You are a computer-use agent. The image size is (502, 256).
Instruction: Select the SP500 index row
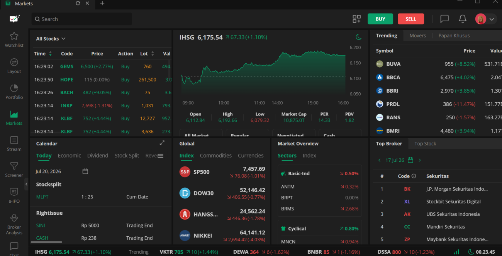(x=222, y=172)
